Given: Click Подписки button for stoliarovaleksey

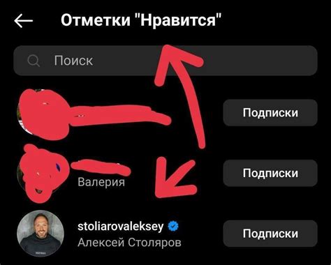Looking at the screenshot, I should (270, 234).
